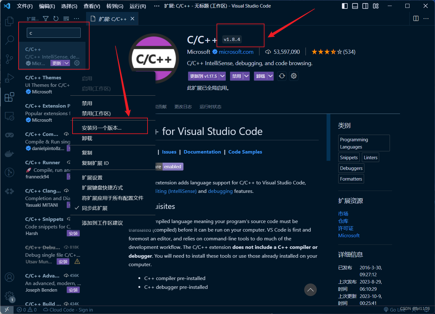This screenshot has height=314, width=435.
Task: Open manage gear on C/C++ extension page
Action: point(294,76)
